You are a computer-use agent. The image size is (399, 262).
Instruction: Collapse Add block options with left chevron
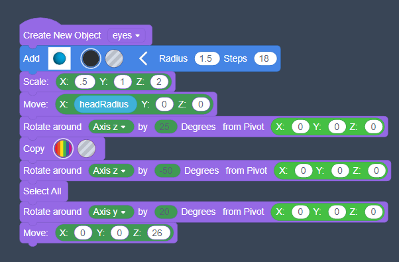(143, 58)
